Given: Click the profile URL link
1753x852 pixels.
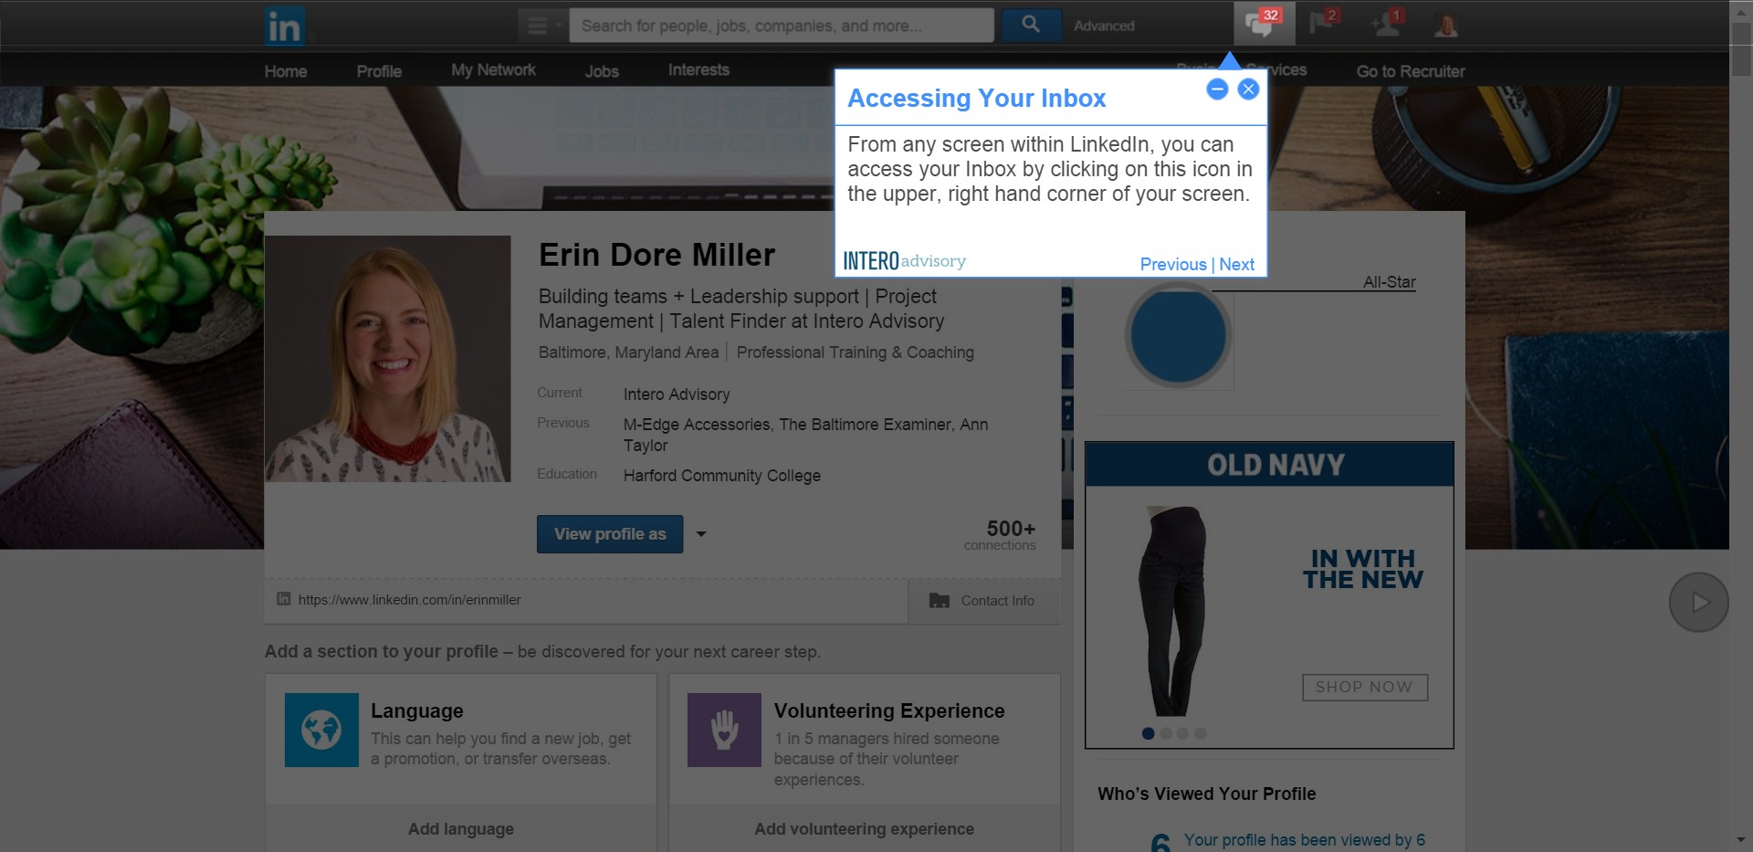Looking at the screenshot, I should click(409, 600).
